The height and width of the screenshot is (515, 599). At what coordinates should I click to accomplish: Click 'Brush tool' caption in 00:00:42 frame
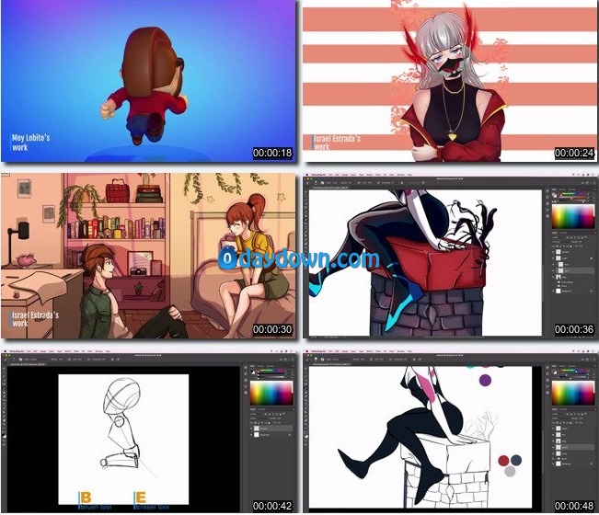pos(97,507)
